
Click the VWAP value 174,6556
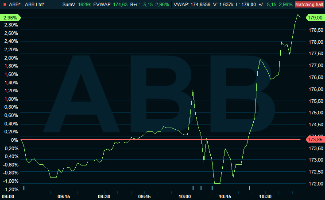click(x=200, y=4)
